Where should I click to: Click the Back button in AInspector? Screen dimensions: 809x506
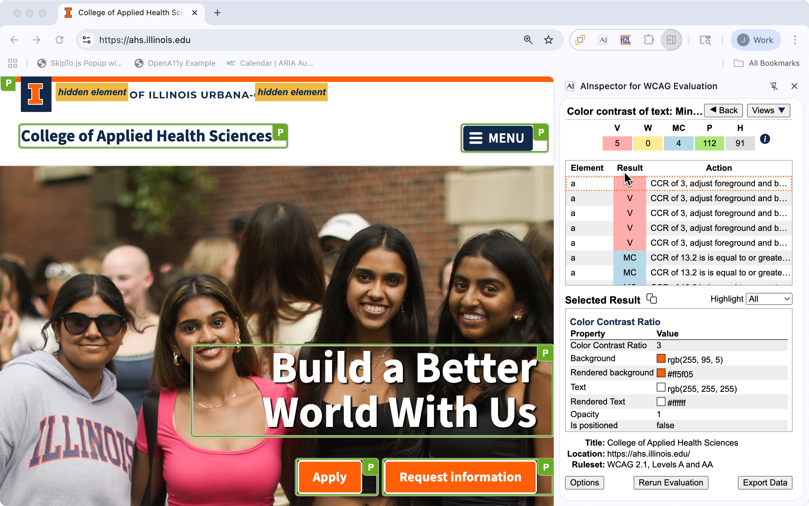[723, 110]
